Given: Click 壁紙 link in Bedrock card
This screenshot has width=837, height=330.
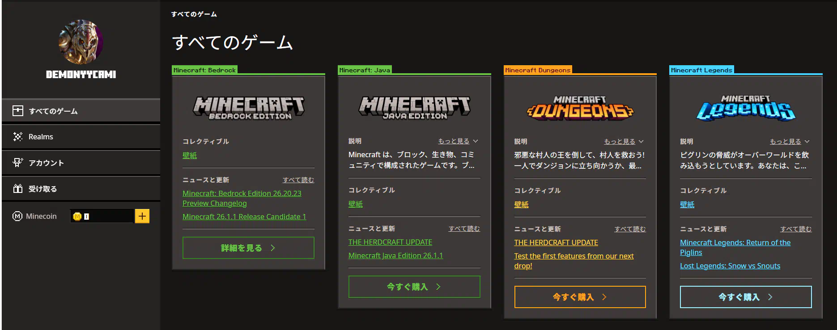Looking at the screenshot, I should tap(190, 155).
